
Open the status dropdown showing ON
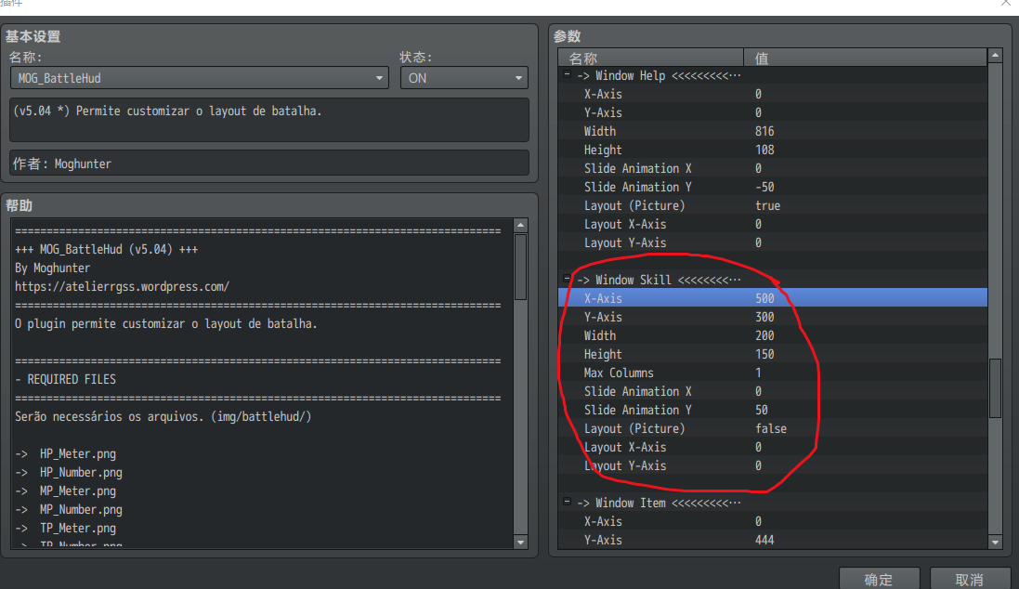coord(464,78)
